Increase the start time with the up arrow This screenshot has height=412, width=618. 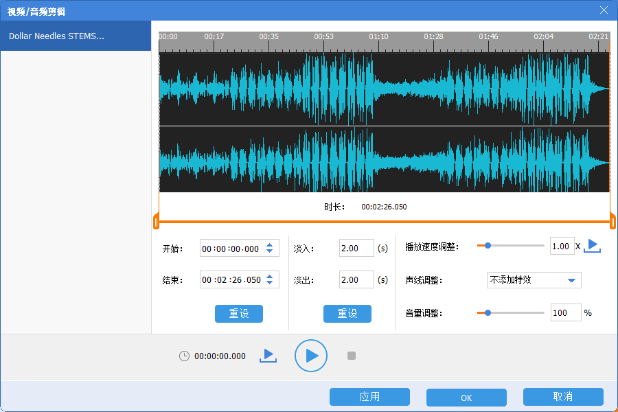(270, 245)
